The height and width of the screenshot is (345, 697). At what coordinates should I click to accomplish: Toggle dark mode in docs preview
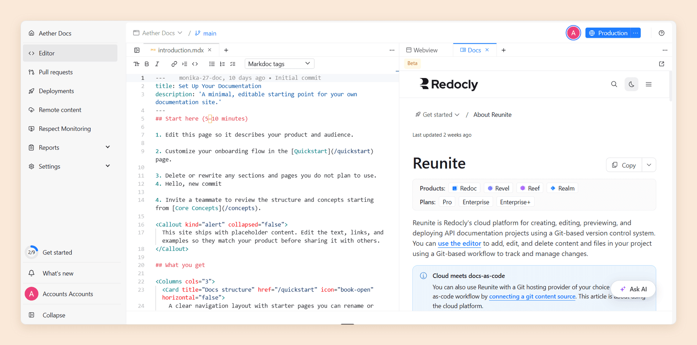pyautogui.click(x=631, y=84)
